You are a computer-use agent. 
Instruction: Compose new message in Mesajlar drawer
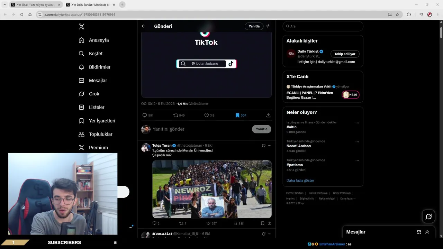point(419,232)
